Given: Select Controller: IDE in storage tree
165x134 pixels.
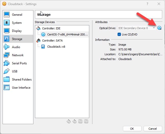Looking at the screenshot, I should tap(51, 28).
